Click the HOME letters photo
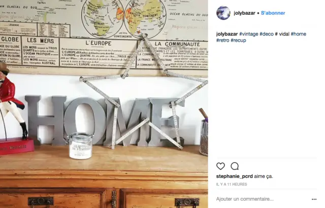 tap(104, 121)
